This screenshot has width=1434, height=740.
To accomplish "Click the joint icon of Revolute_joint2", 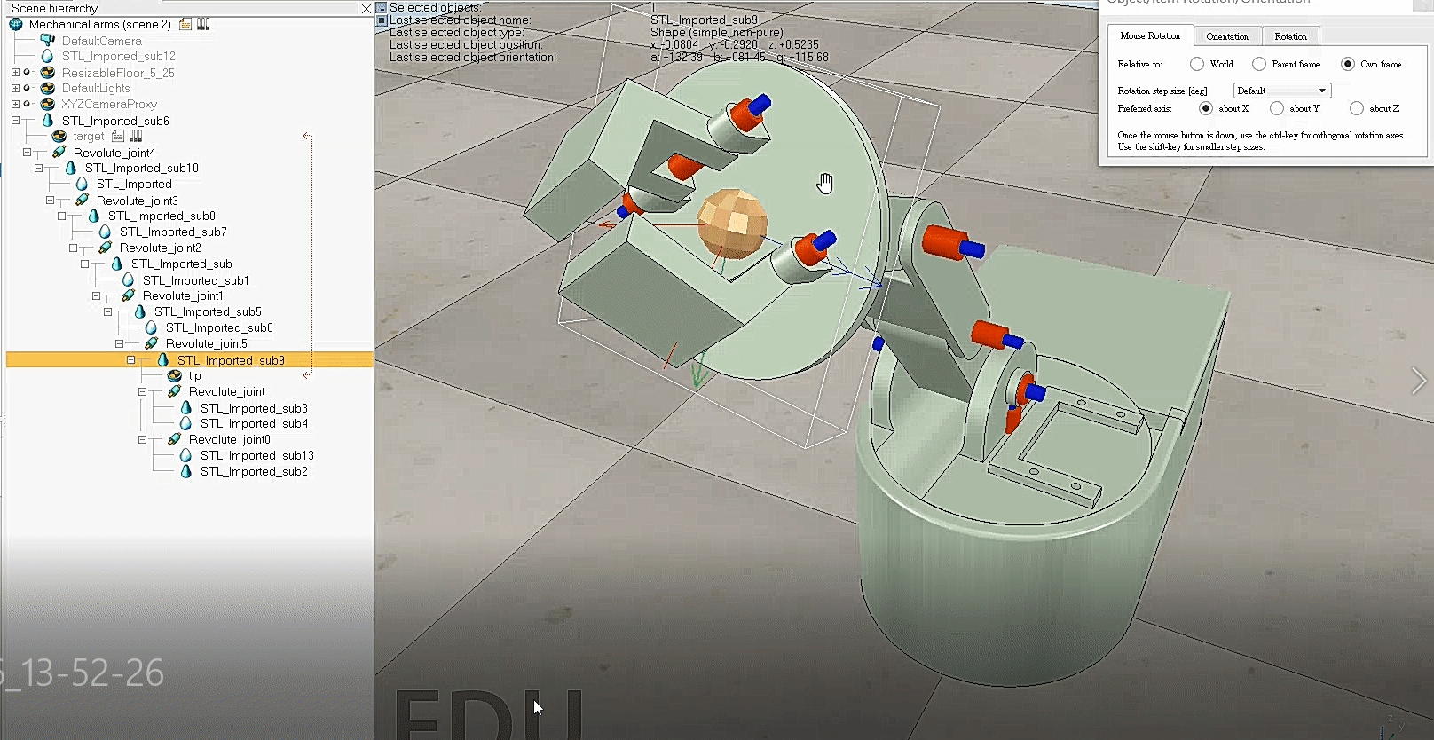I will point(106,248).
